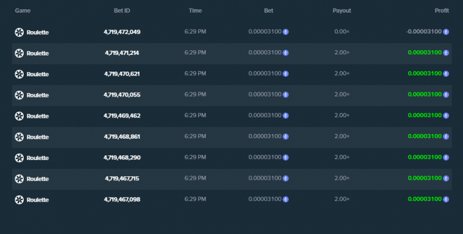Click Roulette label in row 4,719,469,462
The width and height of the screenshot is (463, 234).
pyautogui.click(x=38, y=116)
